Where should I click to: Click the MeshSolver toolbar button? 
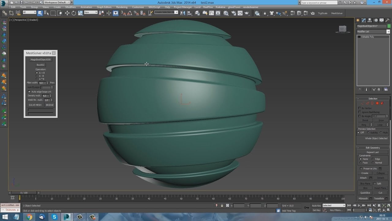click(337, 13)
